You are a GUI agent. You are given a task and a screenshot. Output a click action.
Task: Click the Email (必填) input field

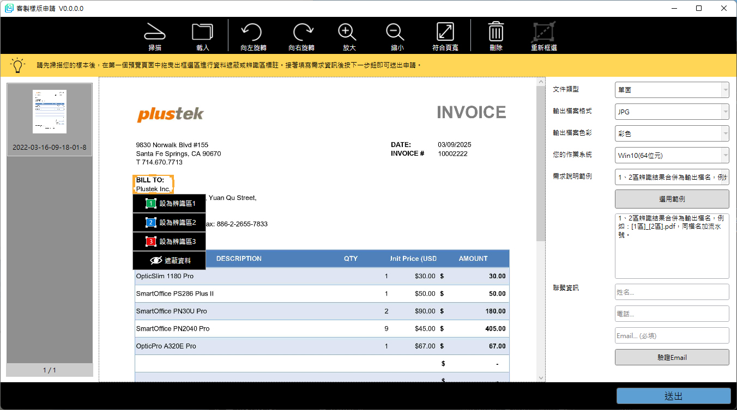click(x=672, y=335)
